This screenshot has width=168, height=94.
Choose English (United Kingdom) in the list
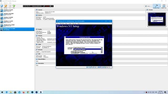[87, 50]
